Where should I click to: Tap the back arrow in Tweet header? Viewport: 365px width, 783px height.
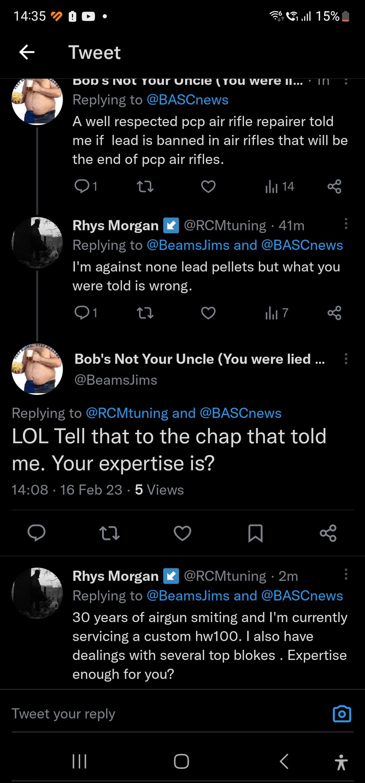pyautogui.click(x=27, y=52)
